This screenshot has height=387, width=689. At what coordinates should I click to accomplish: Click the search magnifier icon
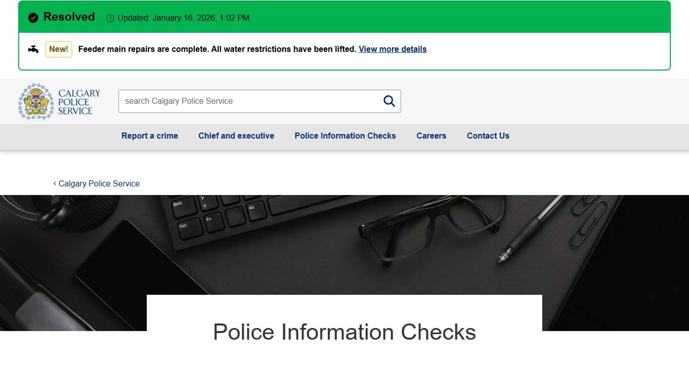(388, 101)
